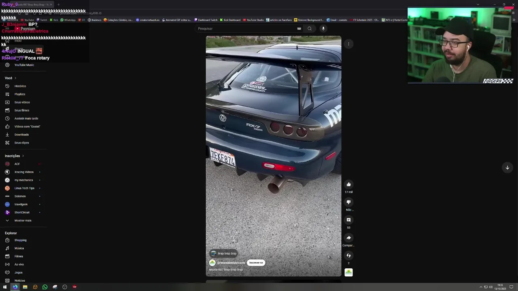Open the YouTube Studio bookmark

pyautogui.click(x=253, y=20)
